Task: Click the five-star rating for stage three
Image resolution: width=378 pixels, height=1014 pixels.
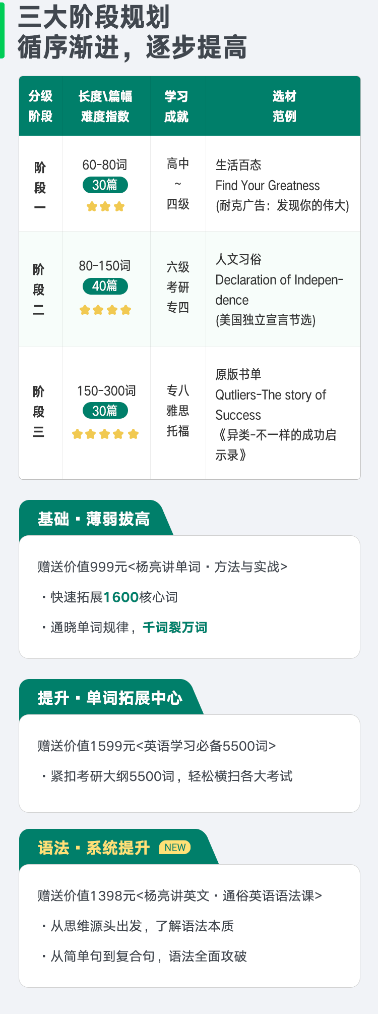Action: tap(105, 434)
